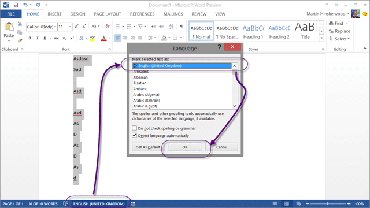Enable Do not check spelling or grammar
Screen dimensions: 370x208
135,128
